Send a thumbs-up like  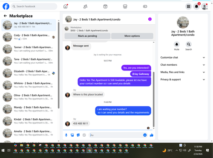tap(152, 135)
